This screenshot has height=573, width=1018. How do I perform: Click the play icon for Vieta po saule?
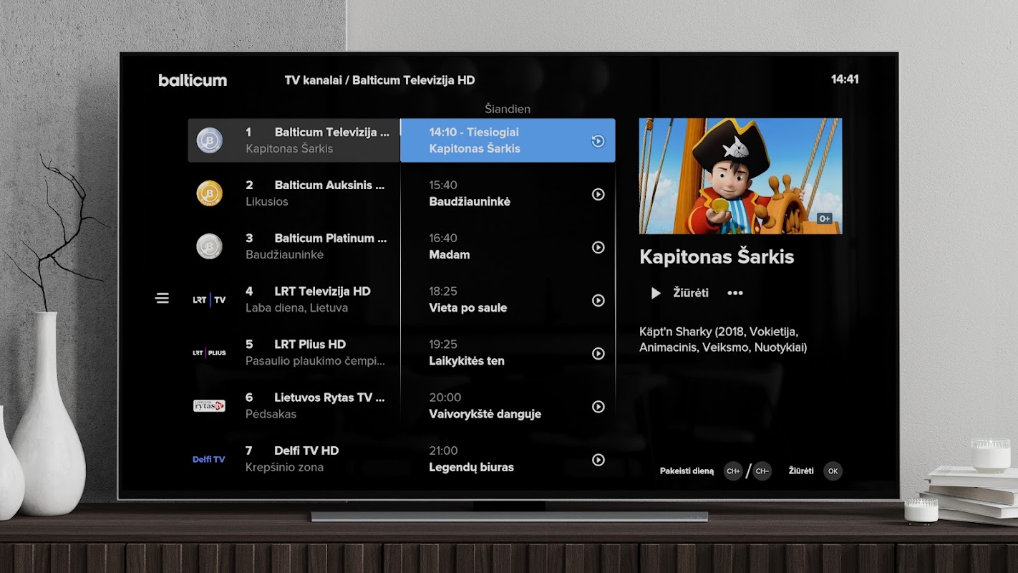(598, 300)
